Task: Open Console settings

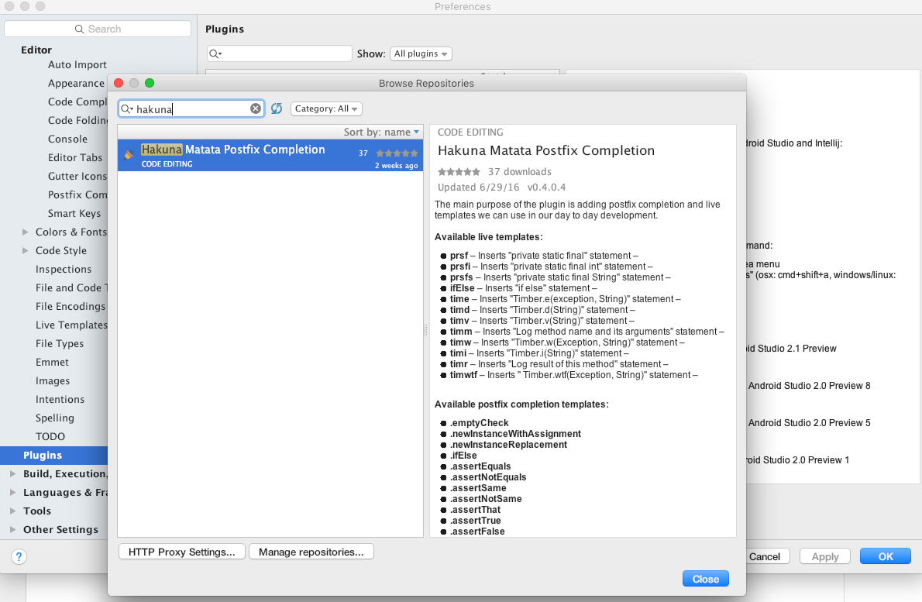Action: (67, 139)
